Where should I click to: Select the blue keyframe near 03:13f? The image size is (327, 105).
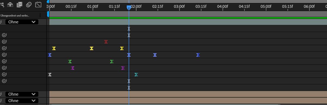pyautogui.click(x=198, y=55)
